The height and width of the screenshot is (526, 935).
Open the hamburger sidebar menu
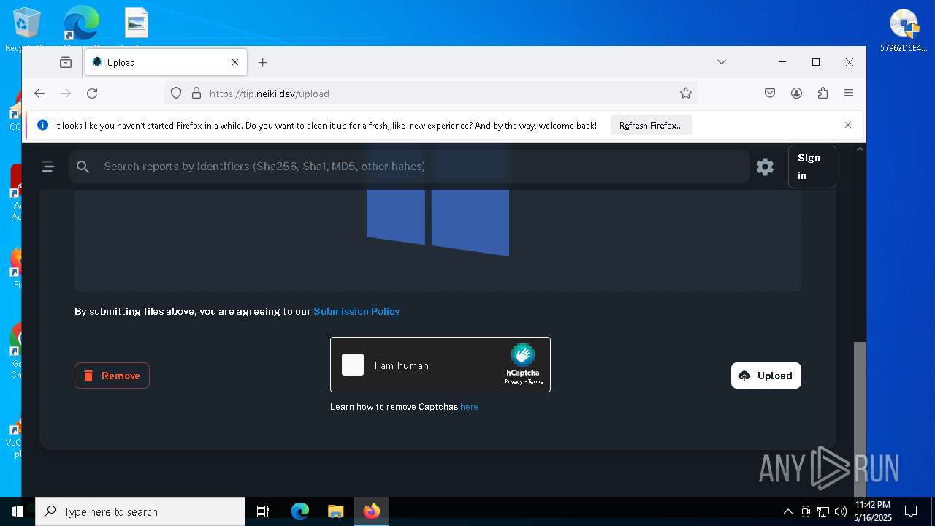[48, 167]
